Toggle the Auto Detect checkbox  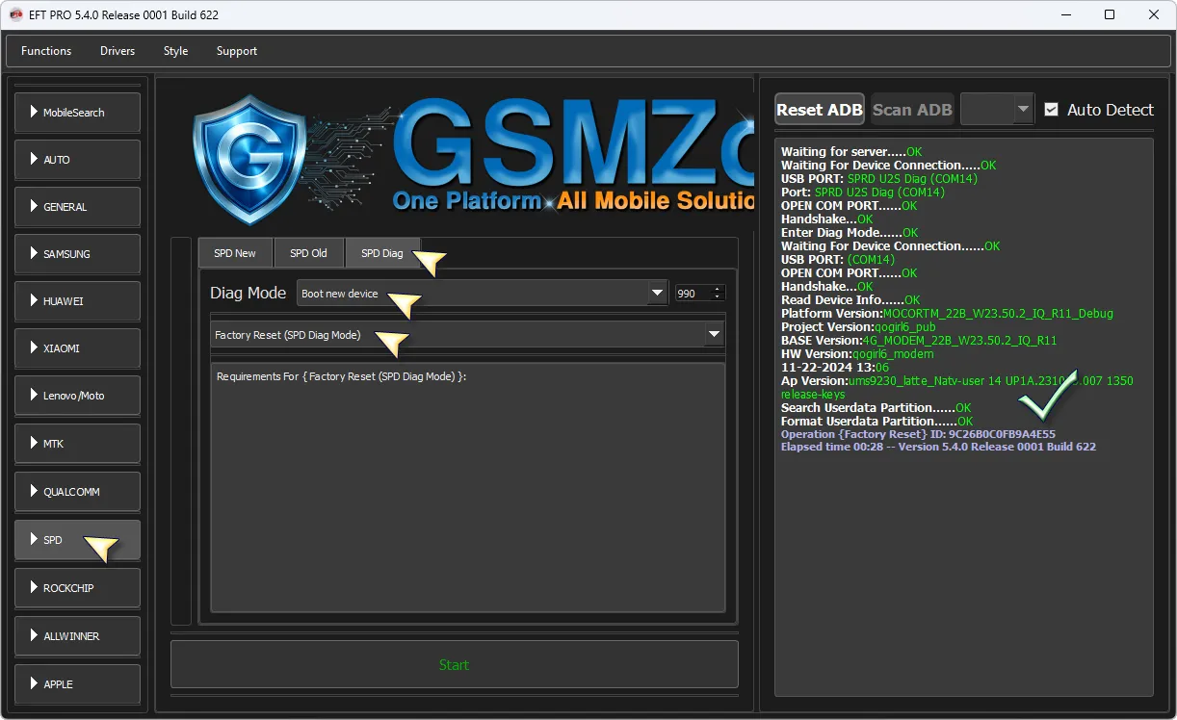click(1052, 110)
